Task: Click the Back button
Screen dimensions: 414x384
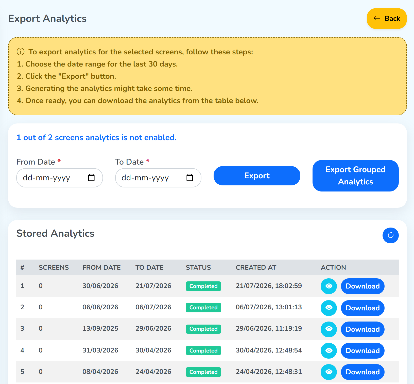Action: [x=387, y=19]
